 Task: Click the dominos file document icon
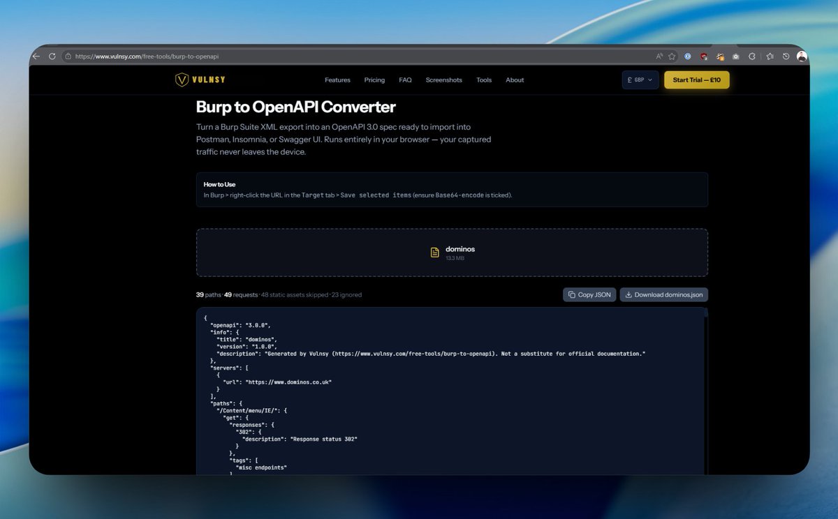pos(435,253)
